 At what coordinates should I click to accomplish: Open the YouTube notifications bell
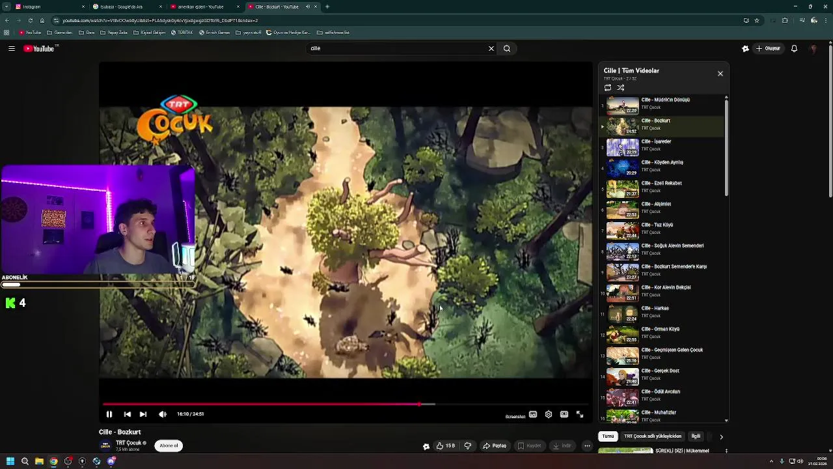click(794, 48)
